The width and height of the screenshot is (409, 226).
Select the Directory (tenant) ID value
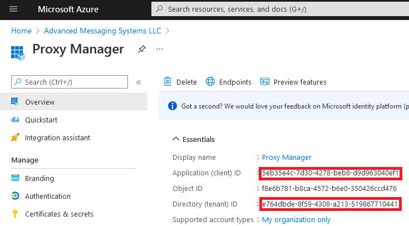coord(329,204)
